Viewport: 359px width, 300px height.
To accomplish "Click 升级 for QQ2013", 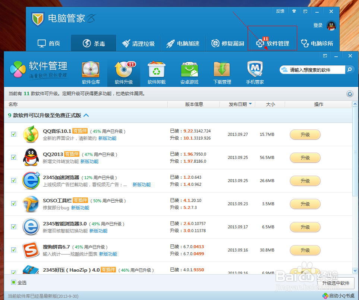I will [305, 157].
